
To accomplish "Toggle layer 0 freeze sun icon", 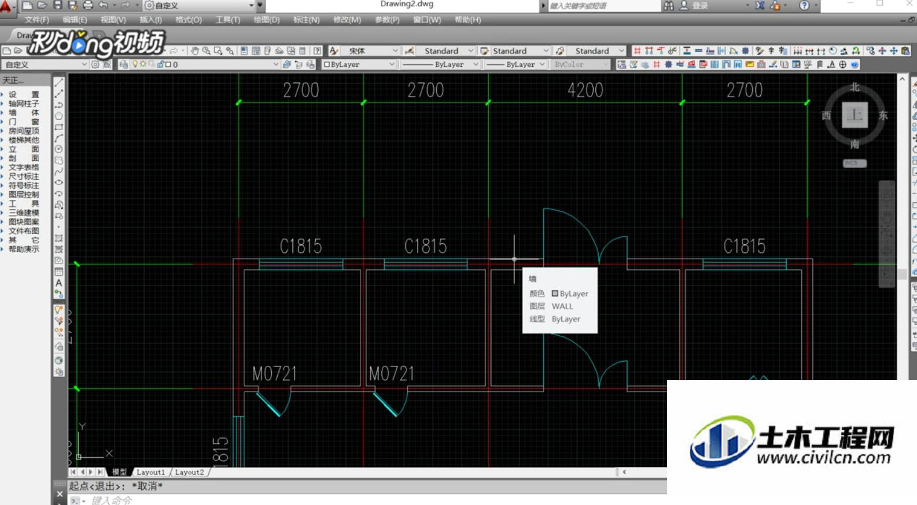I will tap(143, 64).
